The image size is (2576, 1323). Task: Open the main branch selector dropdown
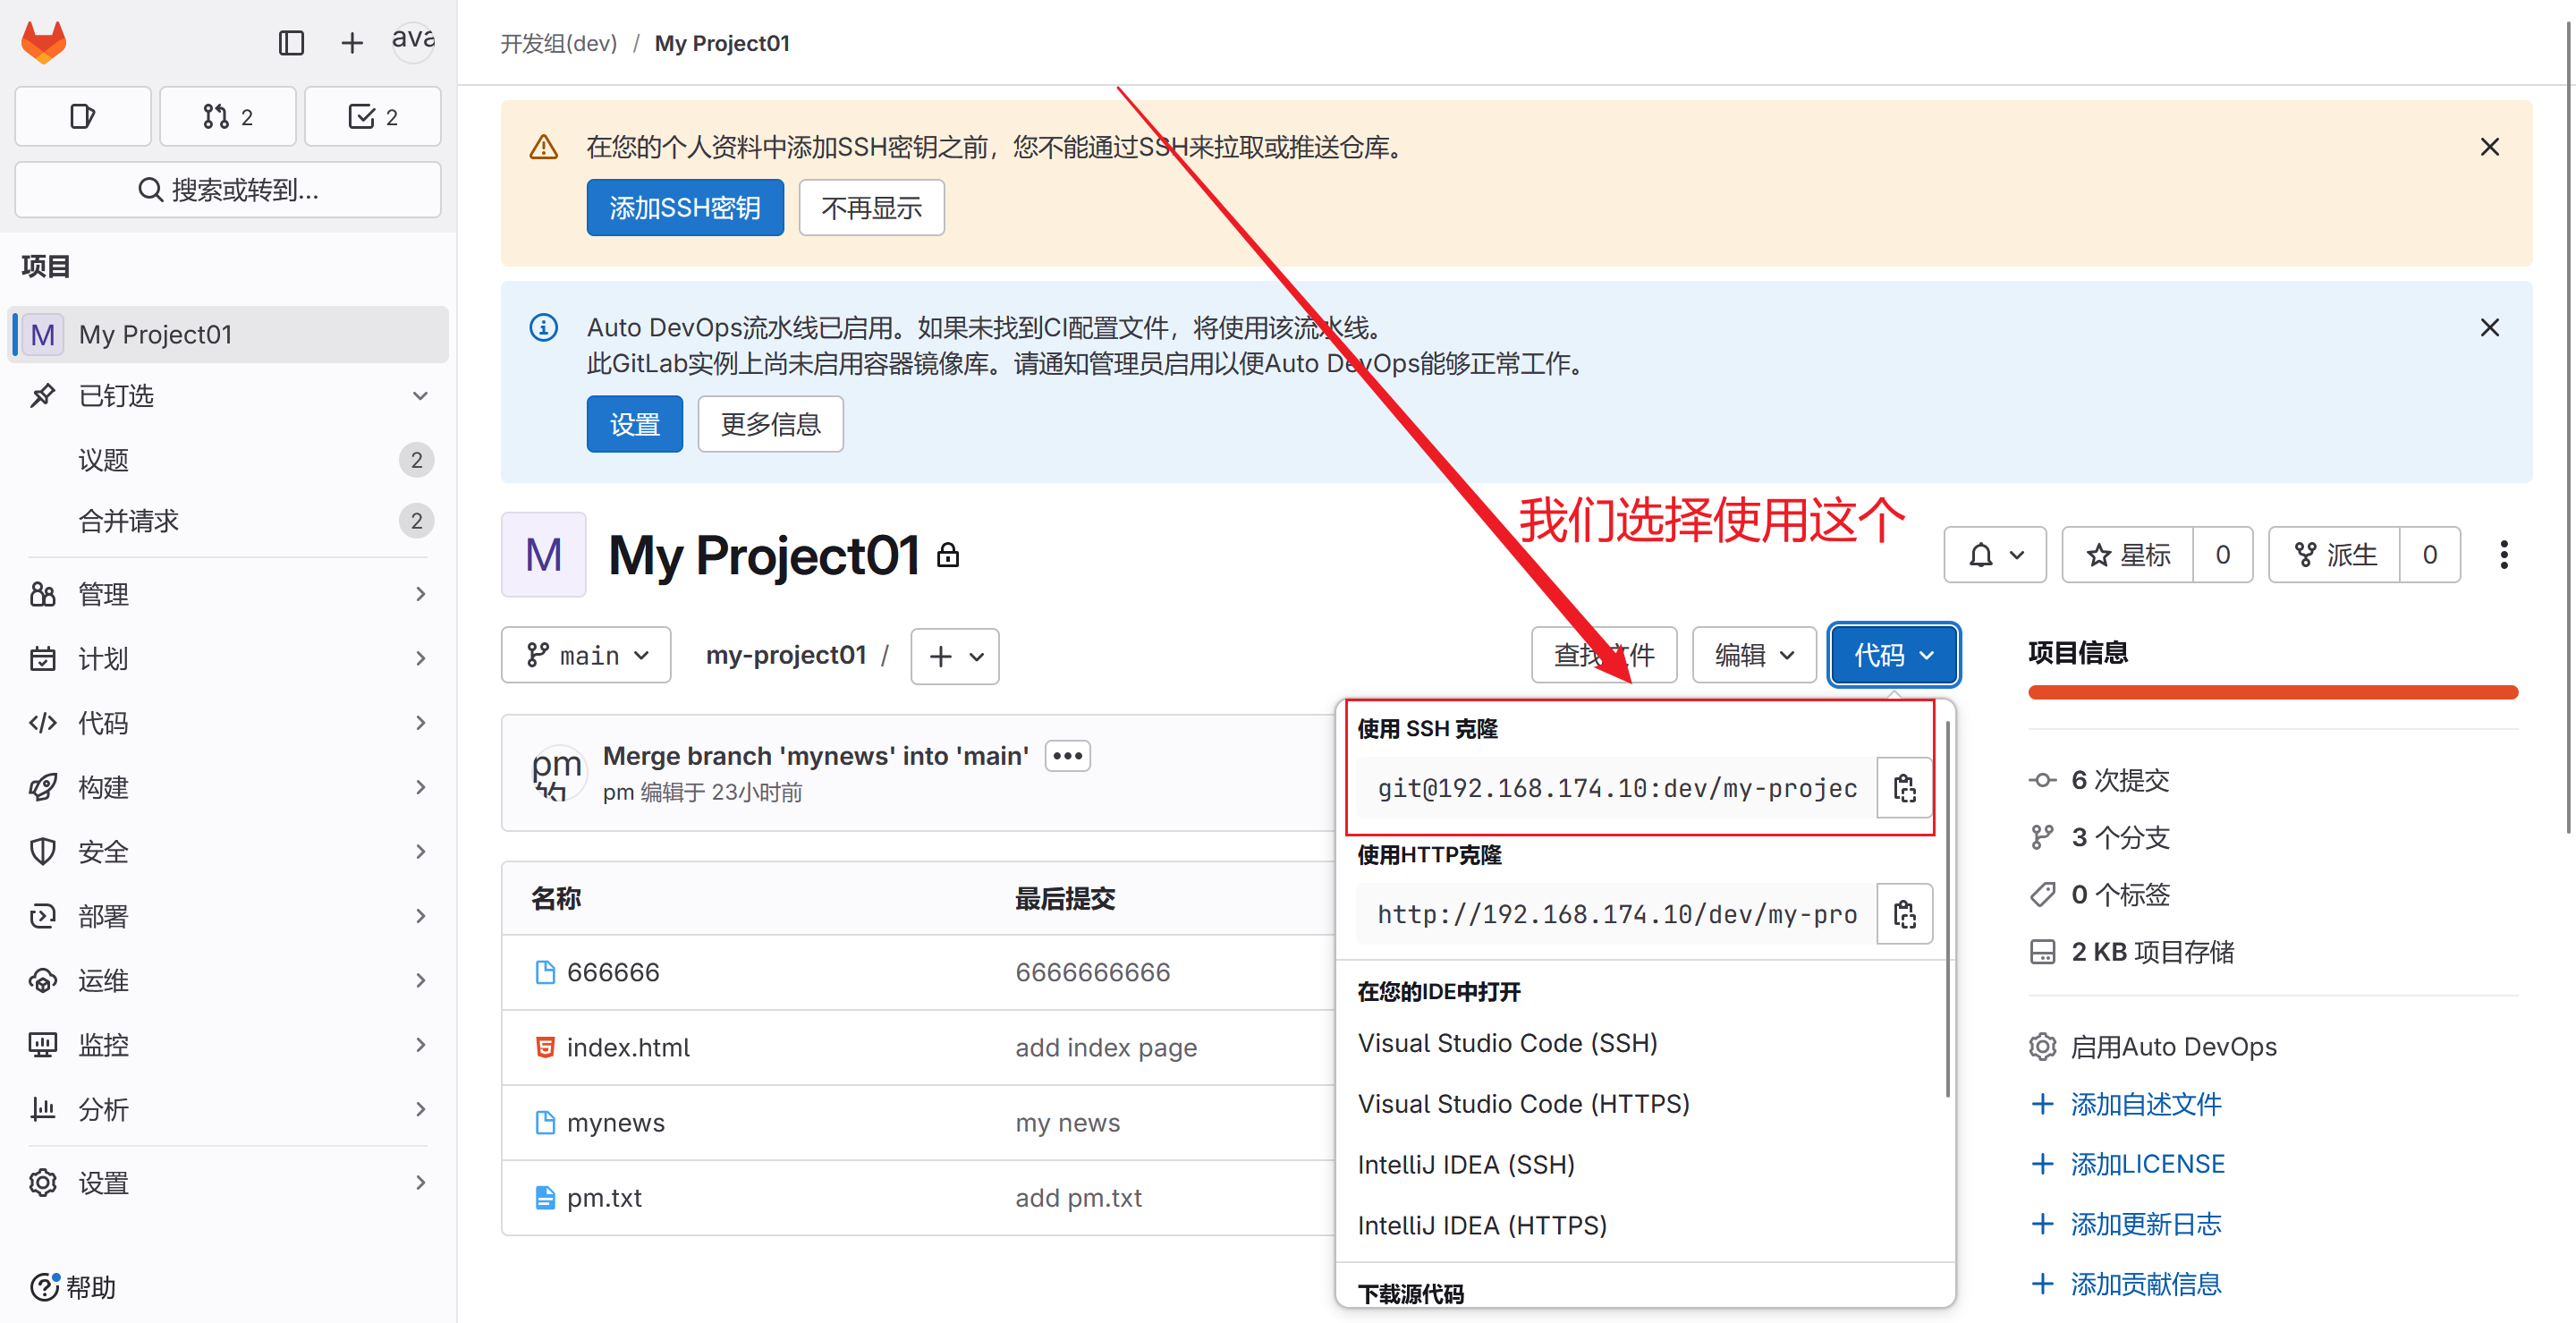point(587,656)
